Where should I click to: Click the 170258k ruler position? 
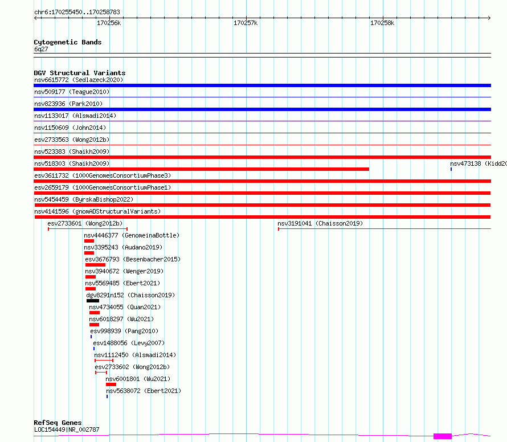(382, 23)
